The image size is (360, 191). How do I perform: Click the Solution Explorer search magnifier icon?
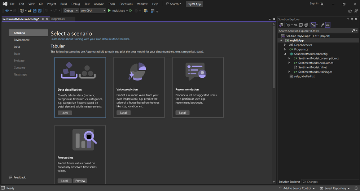click(x=354, y=31)
